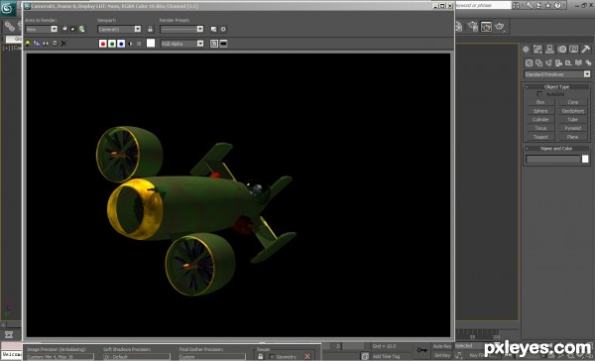Copy rendered image to clipboard icon

pyautogui.click(x=37, y=44)
